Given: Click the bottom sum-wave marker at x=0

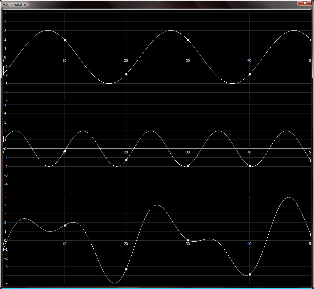Looking at the screenshot, I should tap(3, 250).
